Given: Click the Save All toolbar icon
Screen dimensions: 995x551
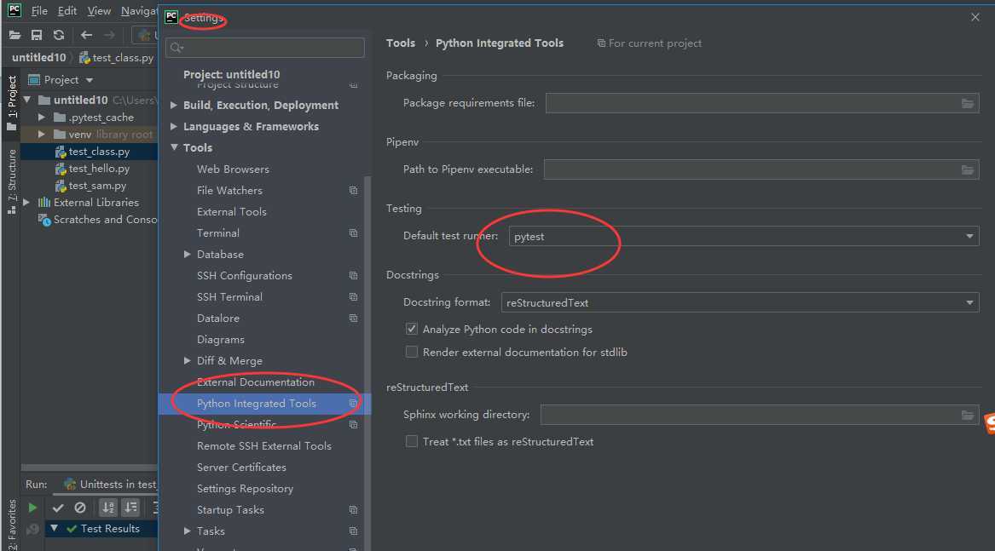Looking at the screenshot, I should [37, 35].
